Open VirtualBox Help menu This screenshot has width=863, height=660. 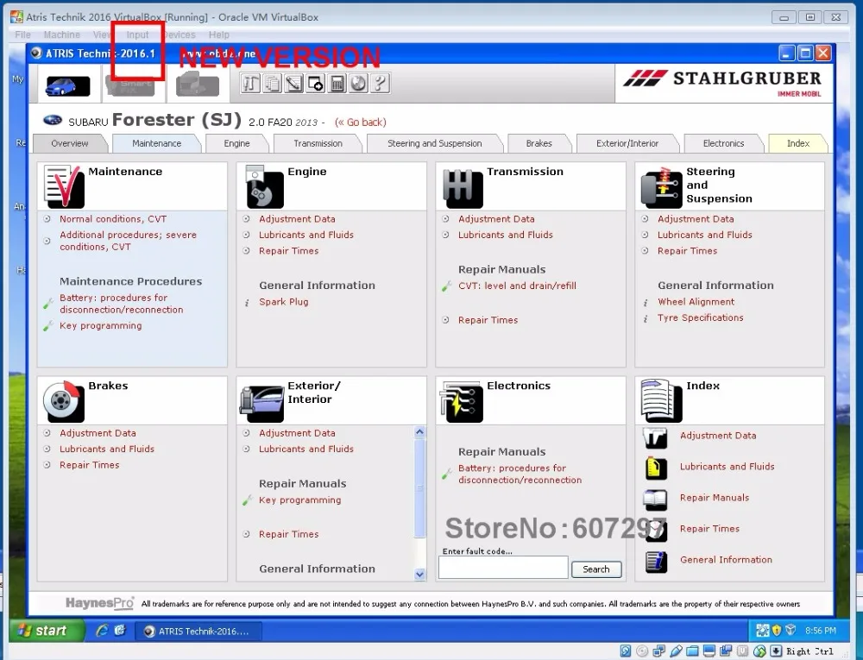pyautogui.click(x=218, y=35)
